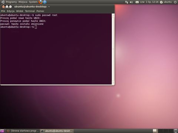
Task: Click the terminal prompt cursor line
Action: pyautogui.click(x=19, y=27)
